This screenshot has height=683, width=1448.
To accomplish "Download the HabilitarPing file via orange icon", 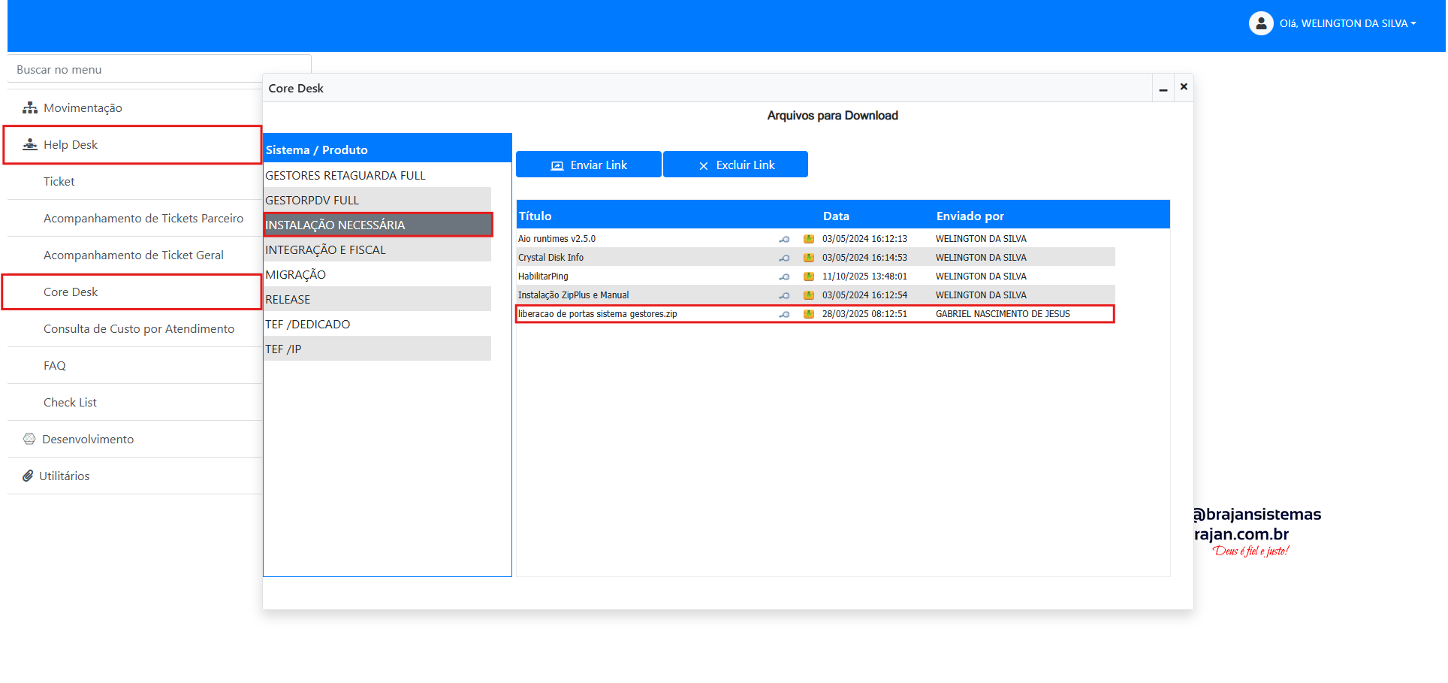I will [808, 277].
